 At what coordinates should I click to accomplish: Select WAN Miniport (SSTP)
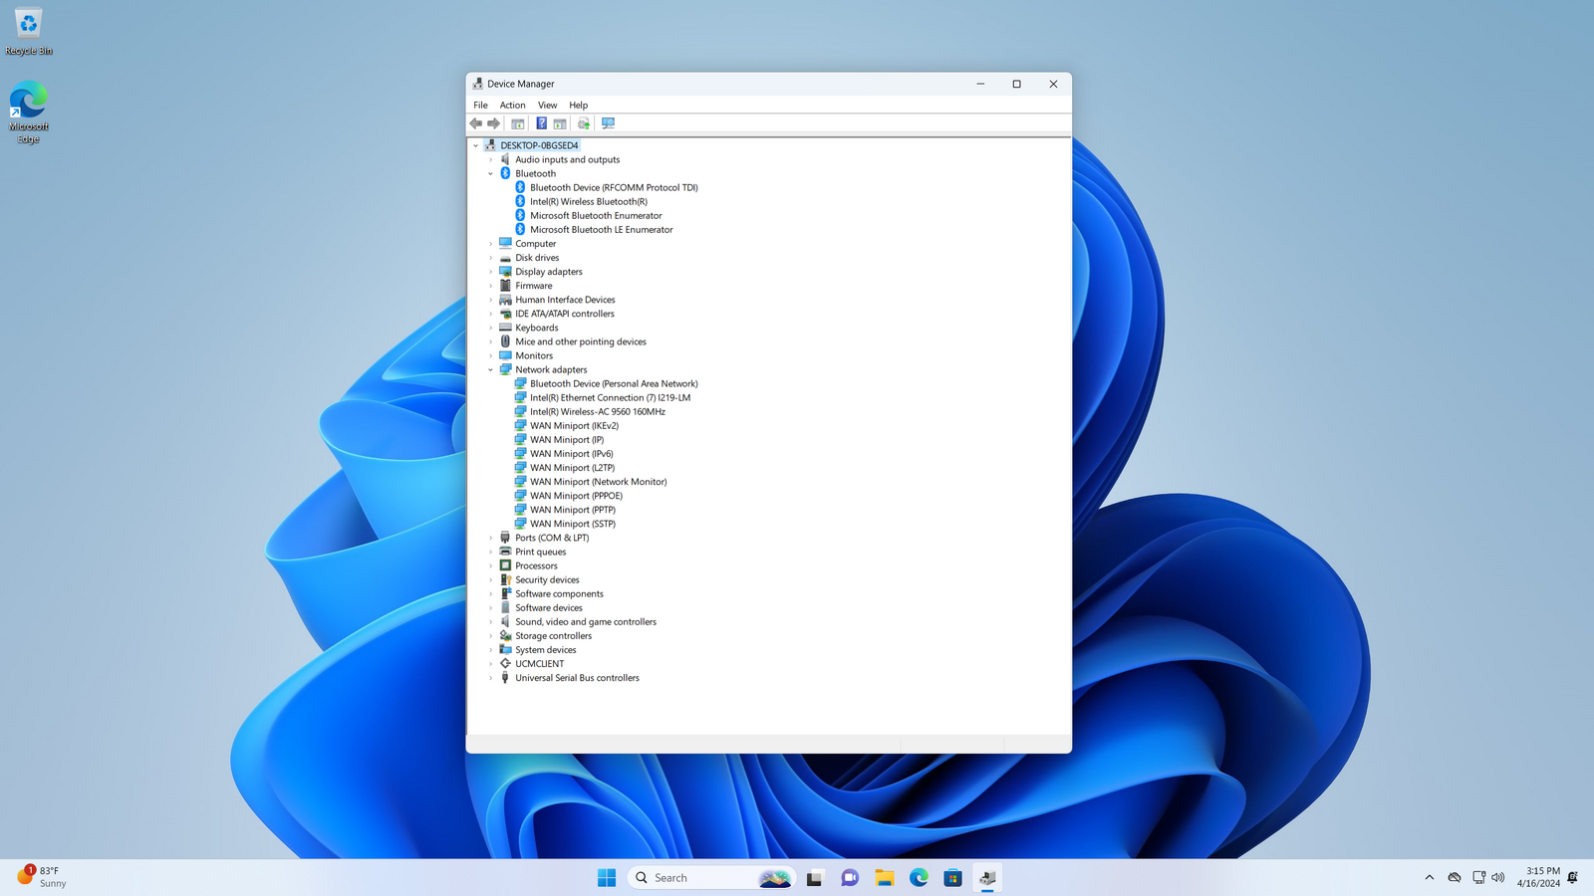(x=573, y=524)
